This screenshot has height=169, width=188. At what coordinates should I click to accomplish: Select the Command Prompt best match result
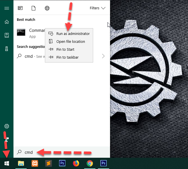click(31, 33)
